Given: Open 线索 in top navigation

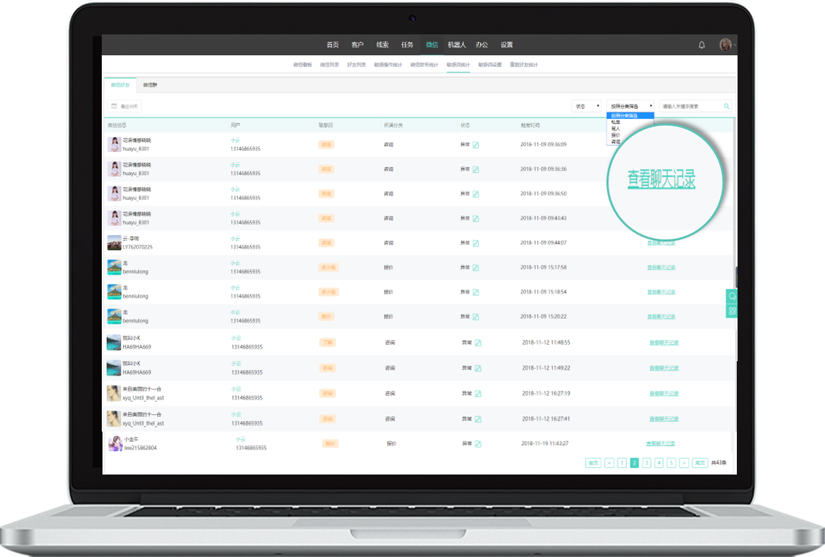Looking at the screenshot, I should click(383, 44).
